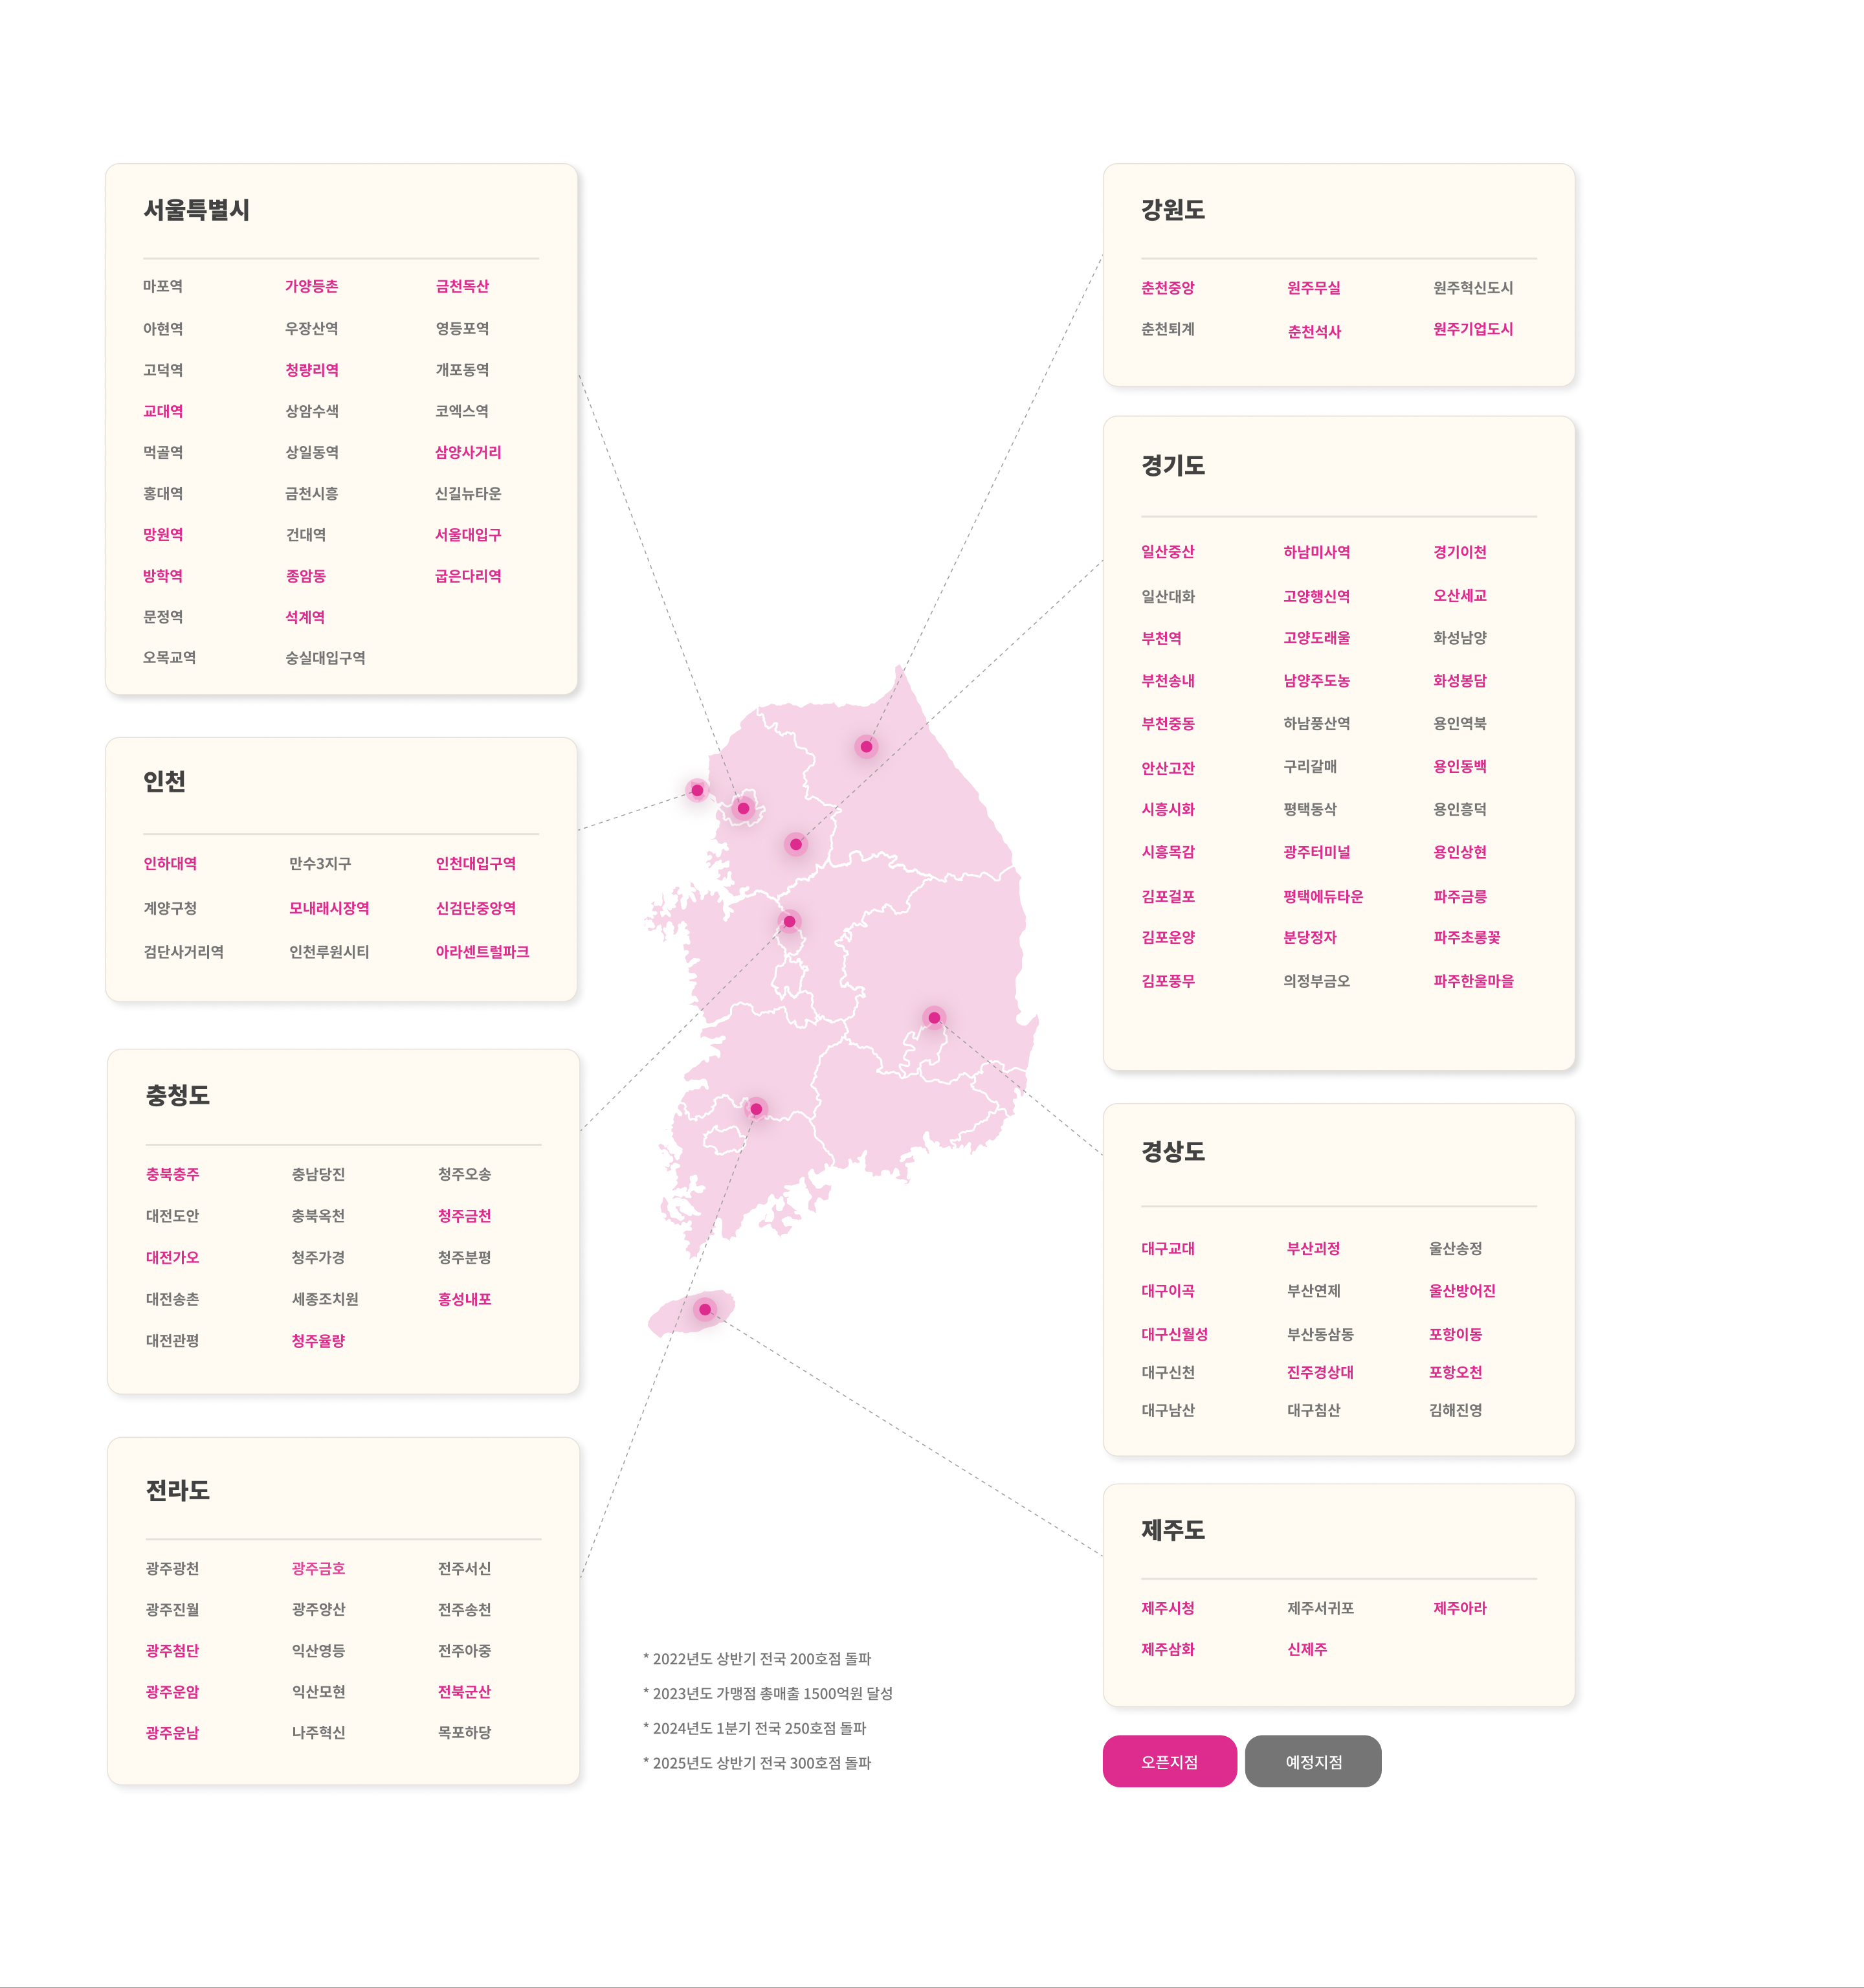Click the Chungcheong-do map marker dot
1864x1988 pixels.
click(789, 921)
